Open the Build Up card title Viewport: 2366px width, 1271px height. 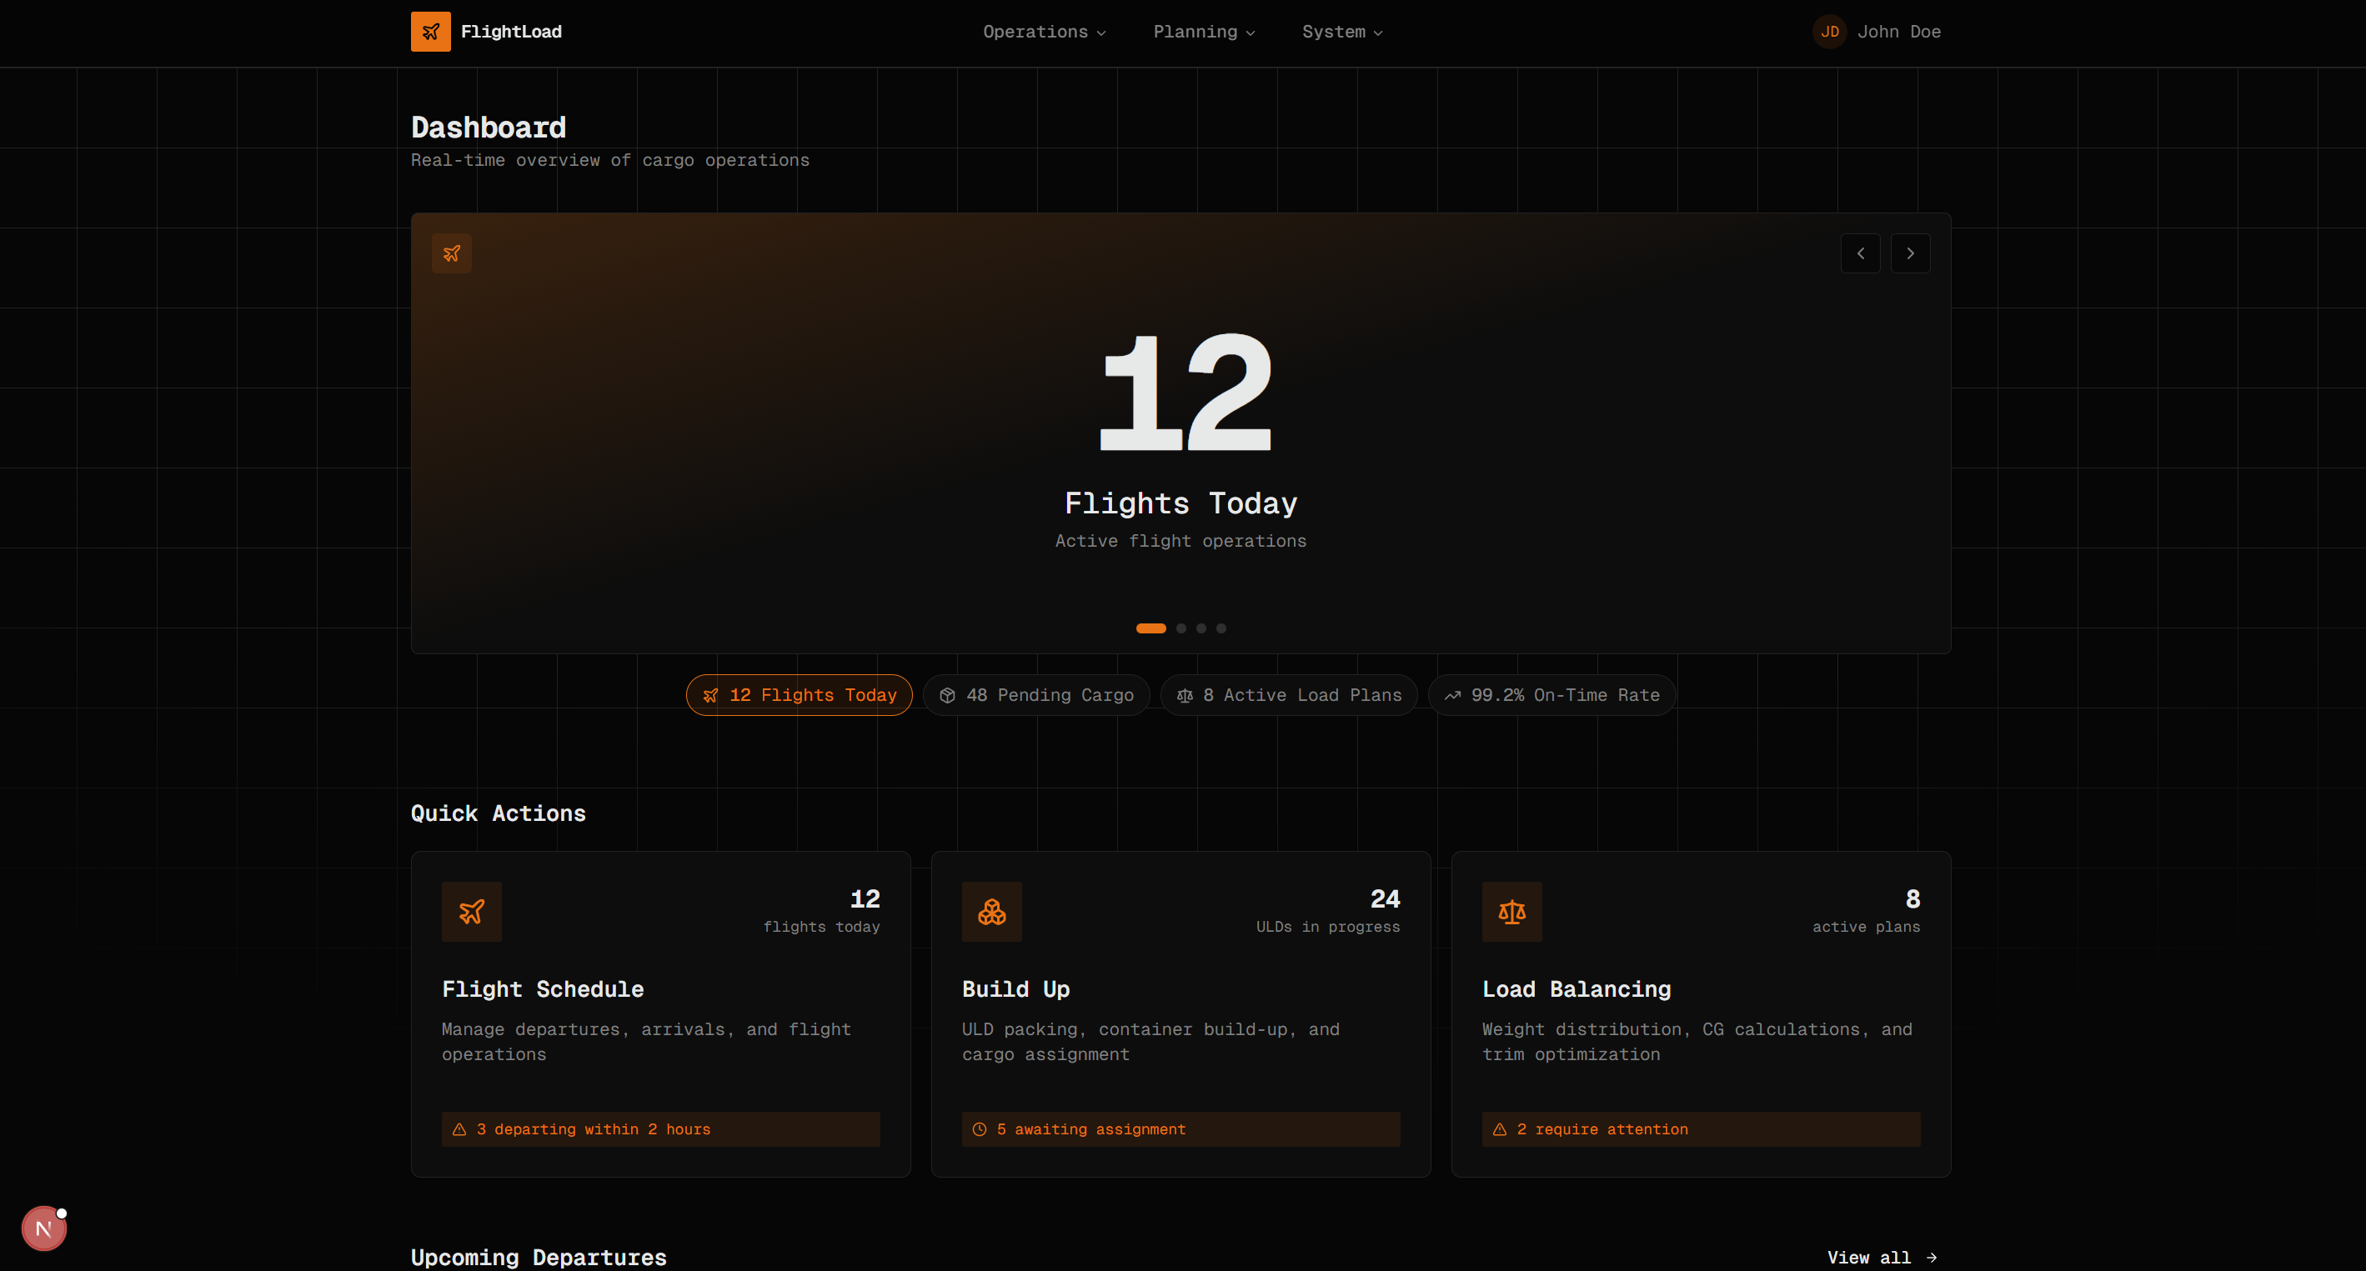click(1015, 988)
